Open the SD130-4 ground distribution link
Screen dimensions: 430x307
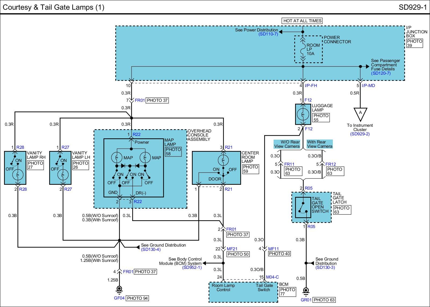(x=150, y=250)
